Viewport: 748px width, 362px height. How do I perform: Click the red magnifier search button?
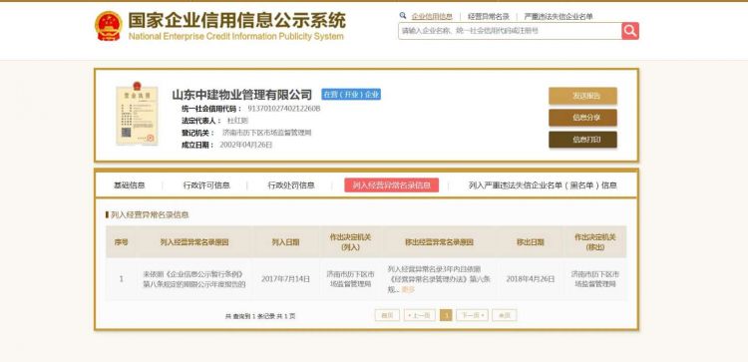(x=630, y=31)
